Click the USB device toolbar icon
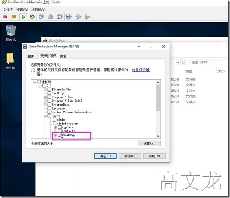 tap(87, 17)
